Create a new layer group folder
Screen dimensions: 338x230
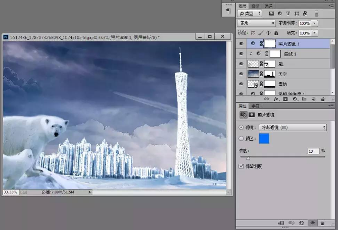click(x=303, y=99)
